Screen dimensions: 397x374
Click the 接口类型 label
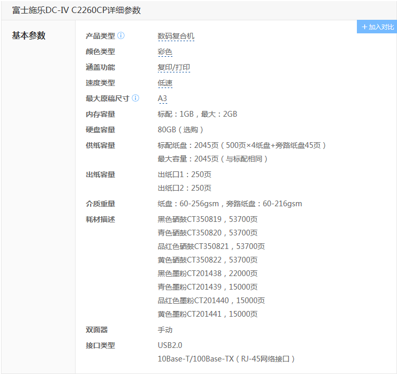coord(101,345)
